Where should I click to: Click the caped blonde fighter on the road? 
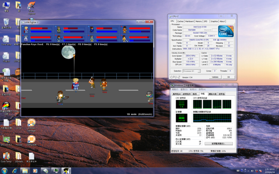[x=76, y=84]
